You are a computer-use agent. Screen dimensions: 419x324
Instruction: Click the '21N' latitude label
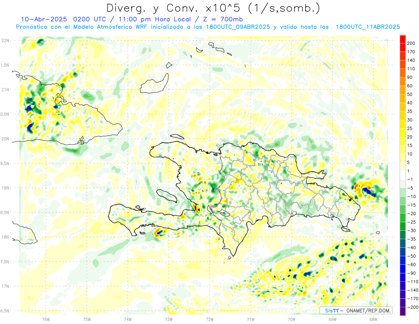click(5, 89)
